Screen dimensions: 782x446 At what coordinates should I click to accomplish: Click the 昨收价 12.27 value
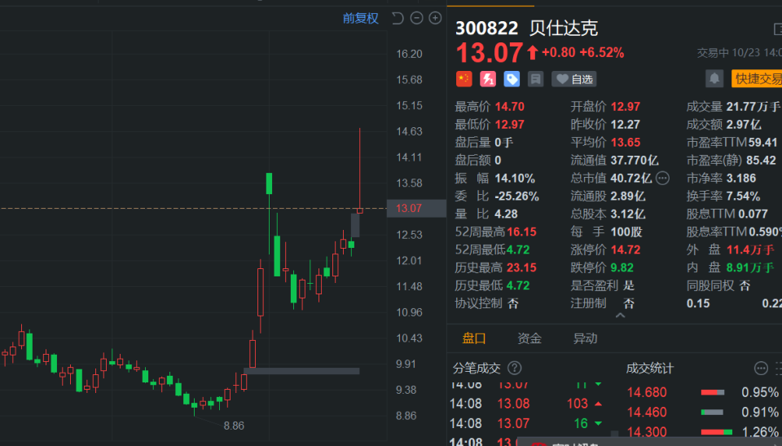(626, 125)
